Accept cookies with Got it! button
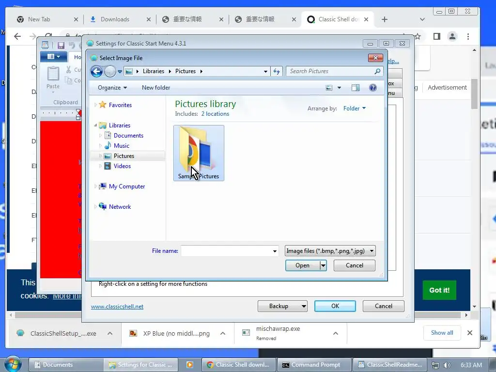This screenshot has width=496, height=372. point(439,290)
